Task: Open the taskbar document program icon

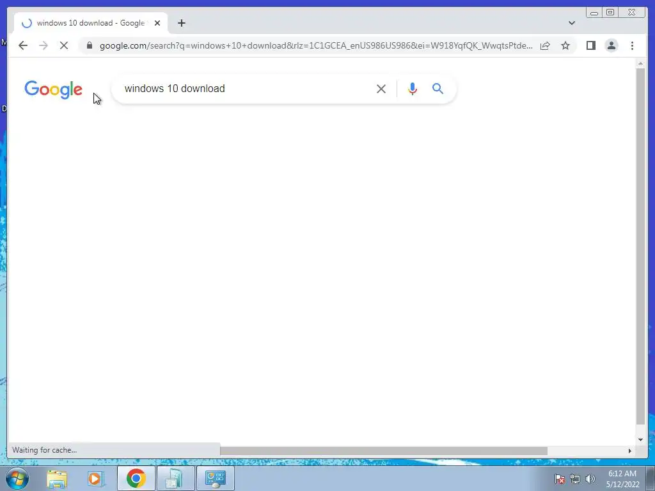Action: (x=175, y=478)
